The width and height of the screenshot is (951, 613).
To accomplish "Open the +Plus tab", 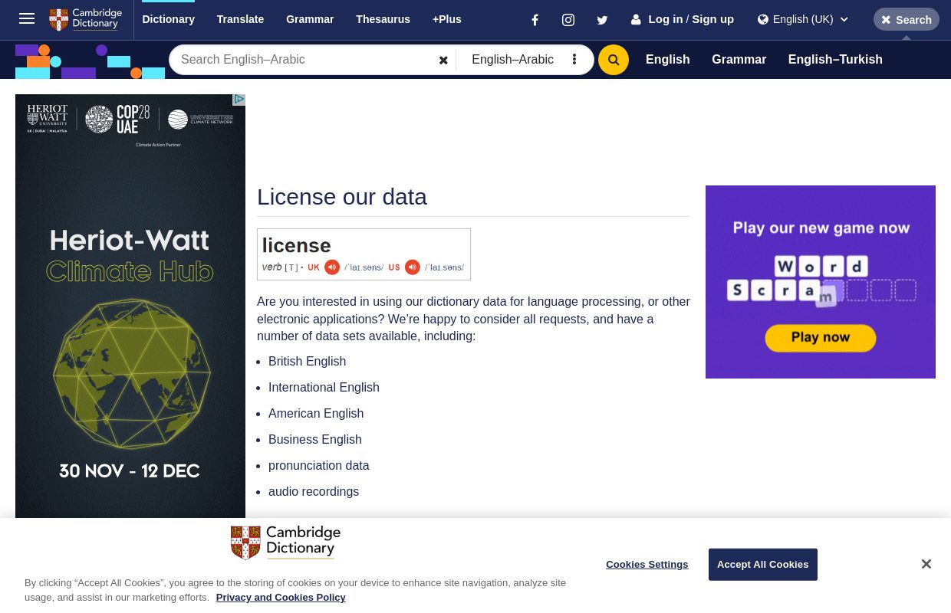I will (447, 19).
